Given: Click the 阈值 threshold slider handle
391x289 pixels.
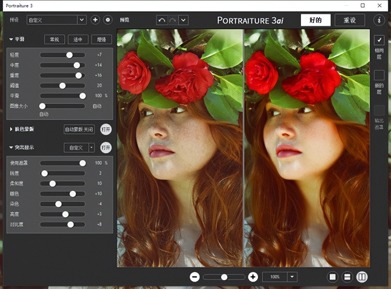Looking at the screenshot, I should click(62, 85).
